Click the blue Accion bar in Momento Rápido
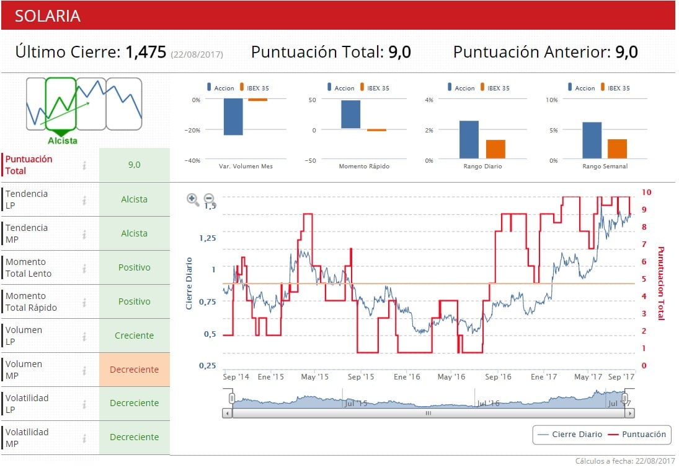Screen dimensions: 679x468 tap(351, 115)
